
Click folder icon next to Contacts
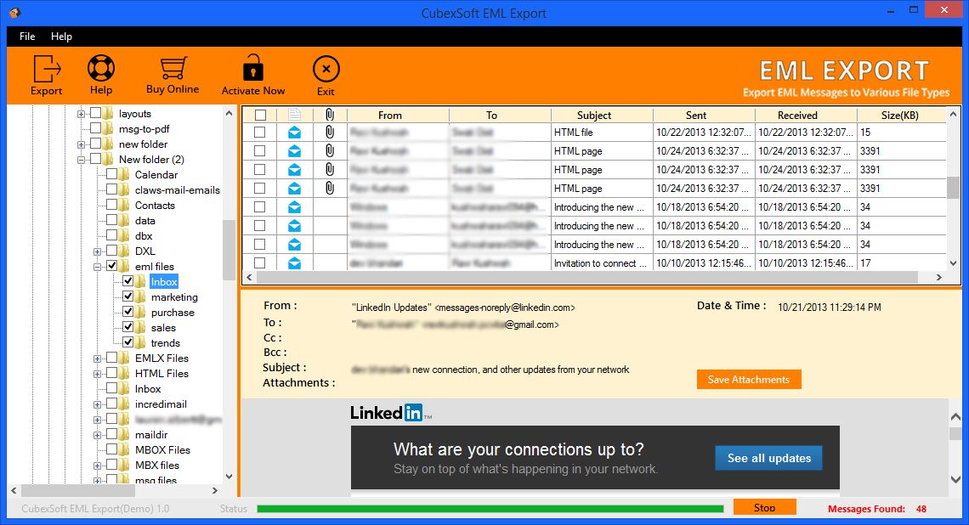pos(126,205)
